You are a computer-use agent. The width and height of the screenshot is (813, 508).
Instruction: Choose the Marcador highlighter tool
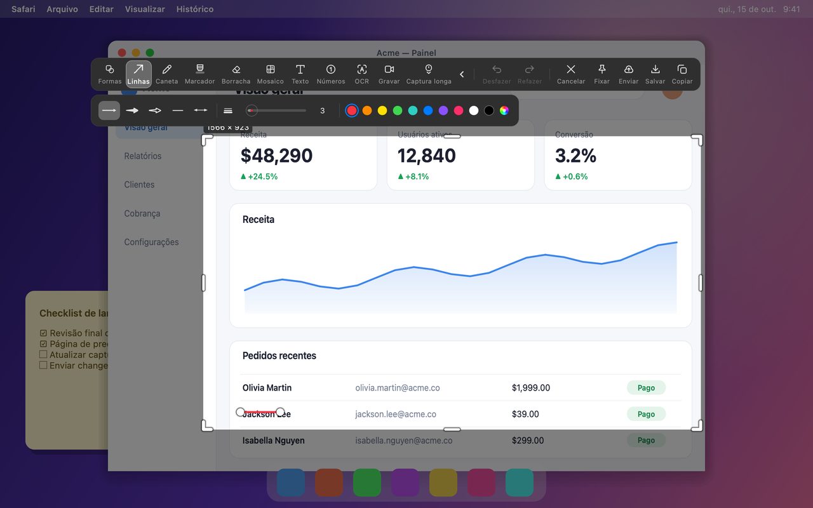tap(199, 74)
